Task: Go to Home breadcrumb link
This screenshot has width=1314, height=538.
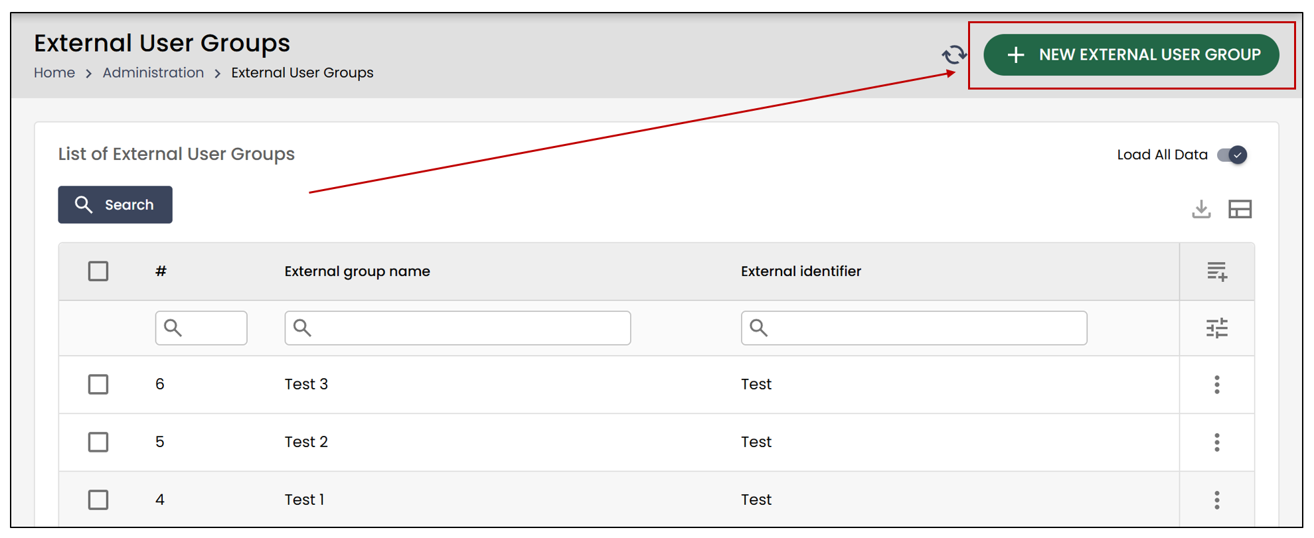Action: click(x=54, y=72)
